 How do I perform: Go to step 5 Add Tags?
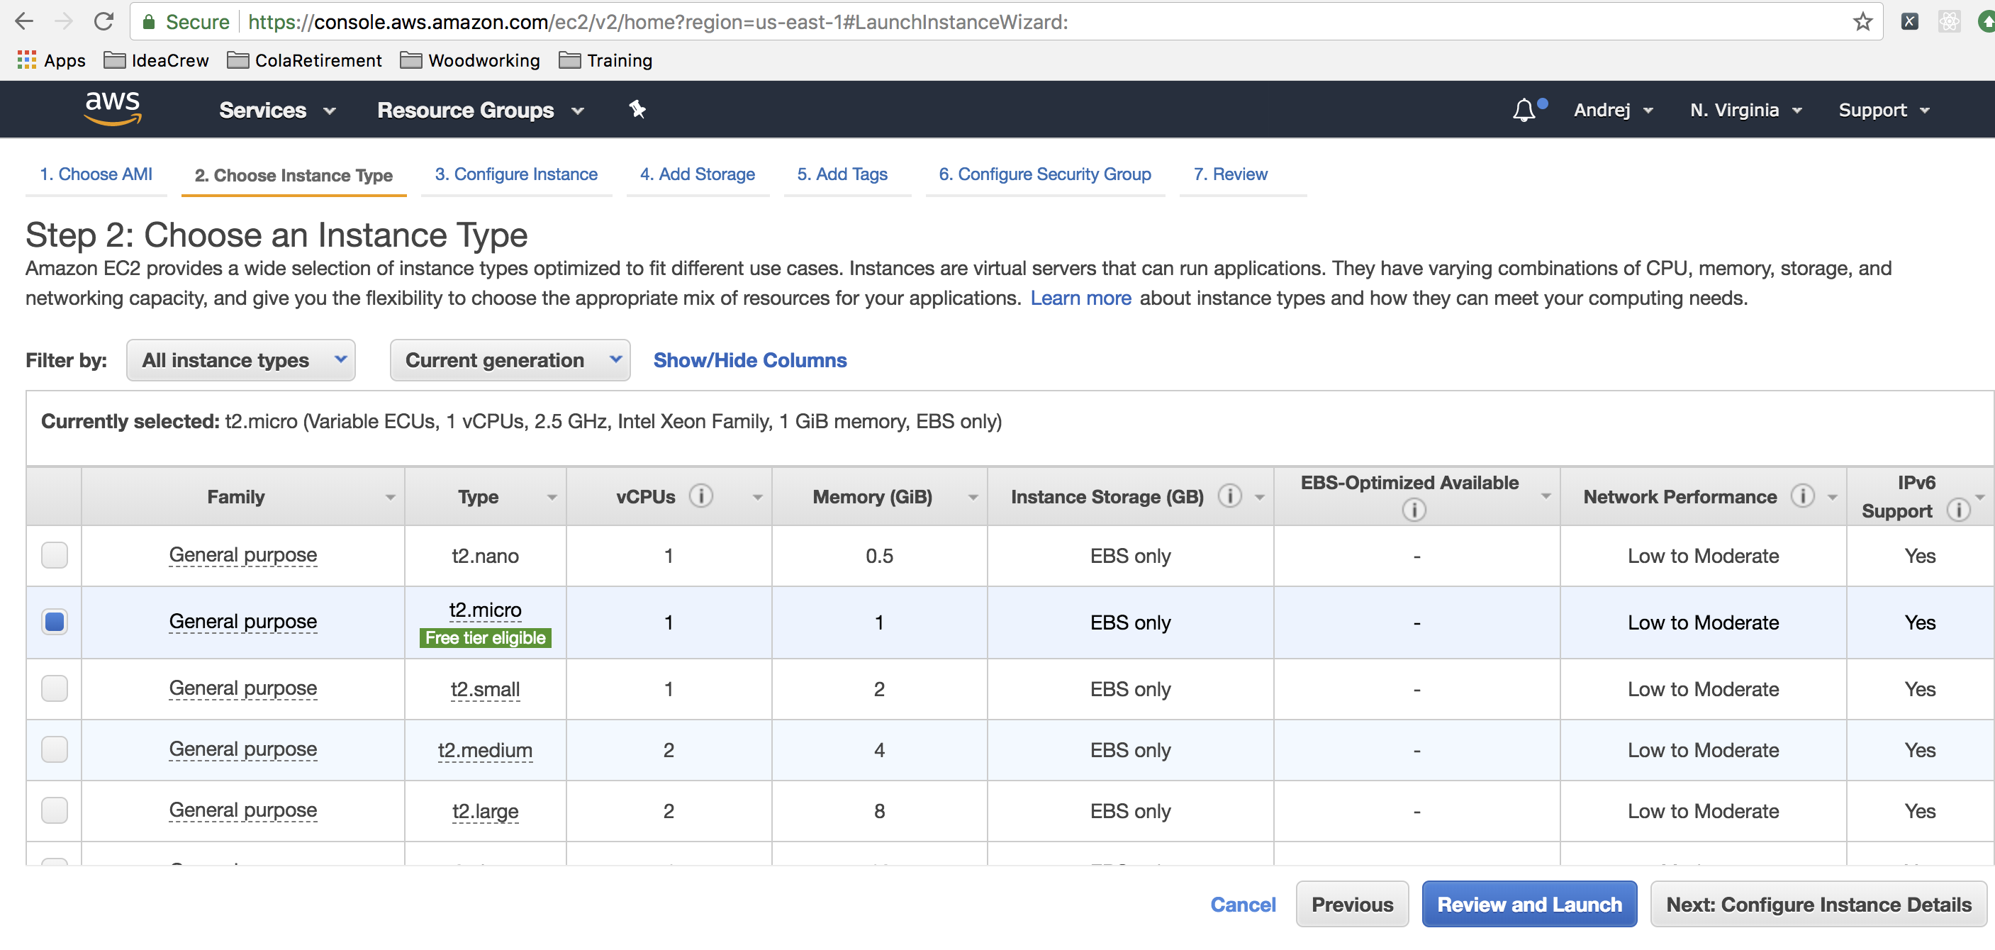842,174
